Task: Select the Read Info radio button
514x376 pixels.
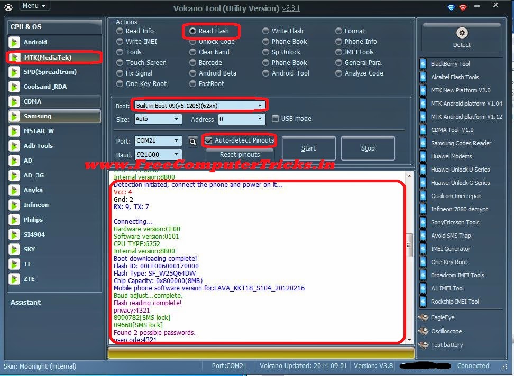Action: tap(120, 31)
